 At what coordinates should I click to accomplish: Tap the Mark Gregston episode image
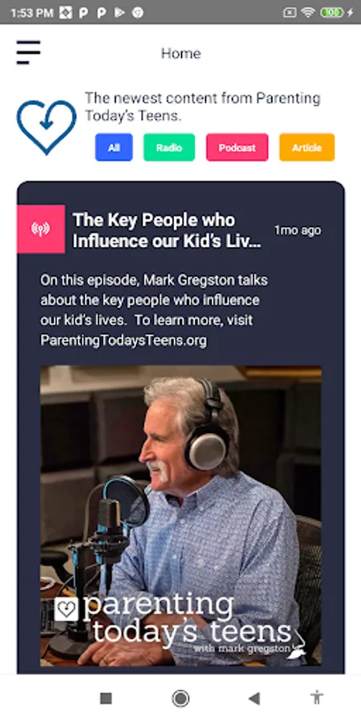[x=180, y=516]
